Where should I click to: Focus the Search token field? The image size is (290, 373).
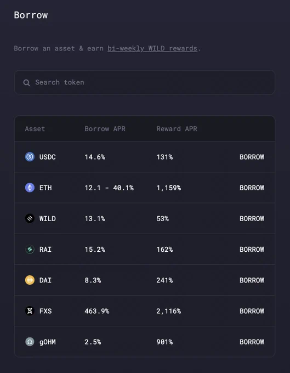[x=145, y=82]
